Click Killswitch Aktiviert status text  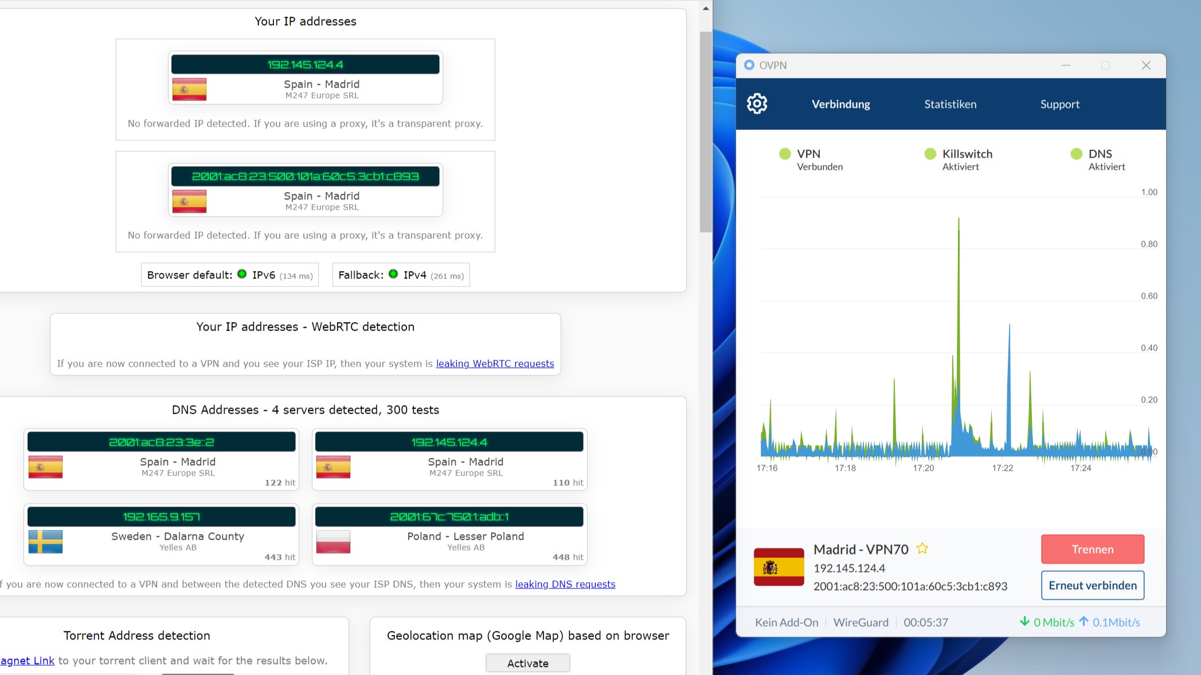[967, 160]
